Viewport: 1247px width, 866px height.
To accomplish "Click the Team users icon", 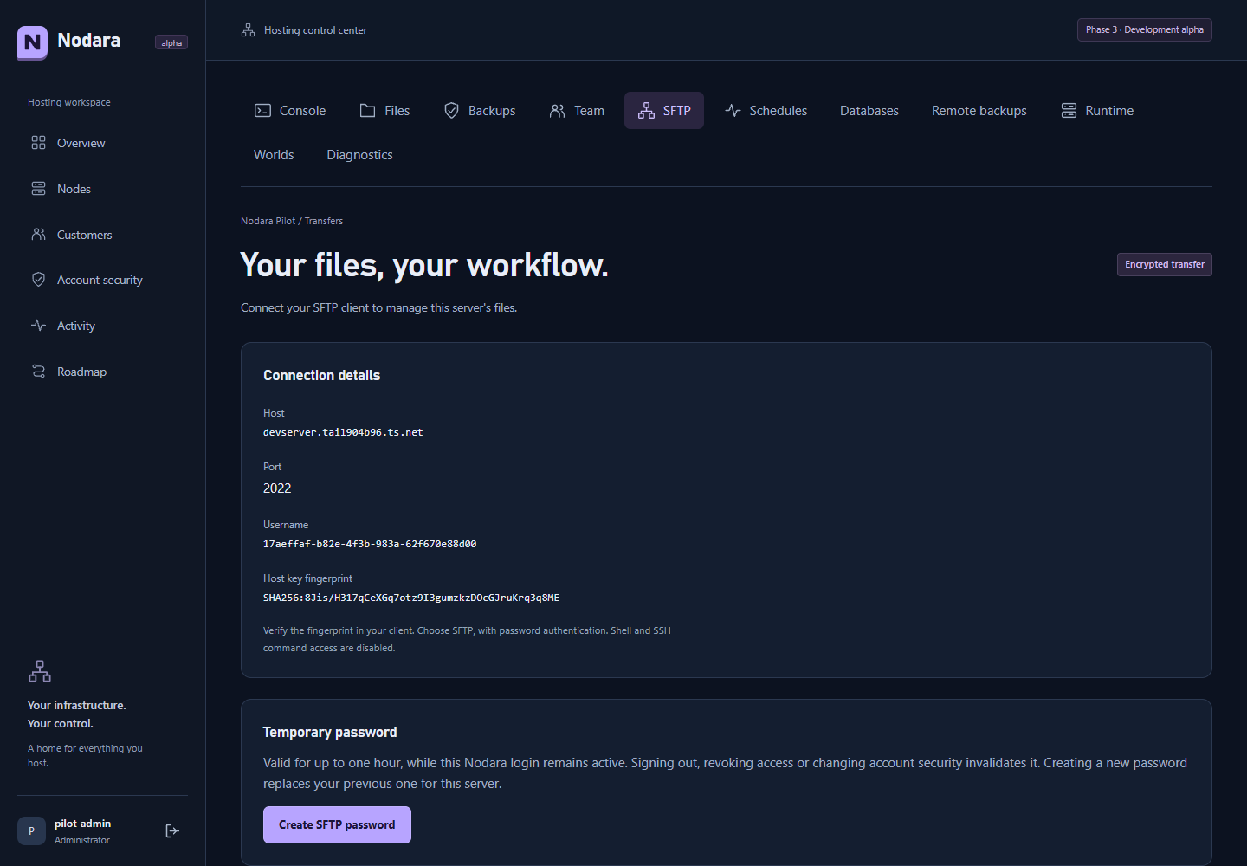I will point(557,111).
